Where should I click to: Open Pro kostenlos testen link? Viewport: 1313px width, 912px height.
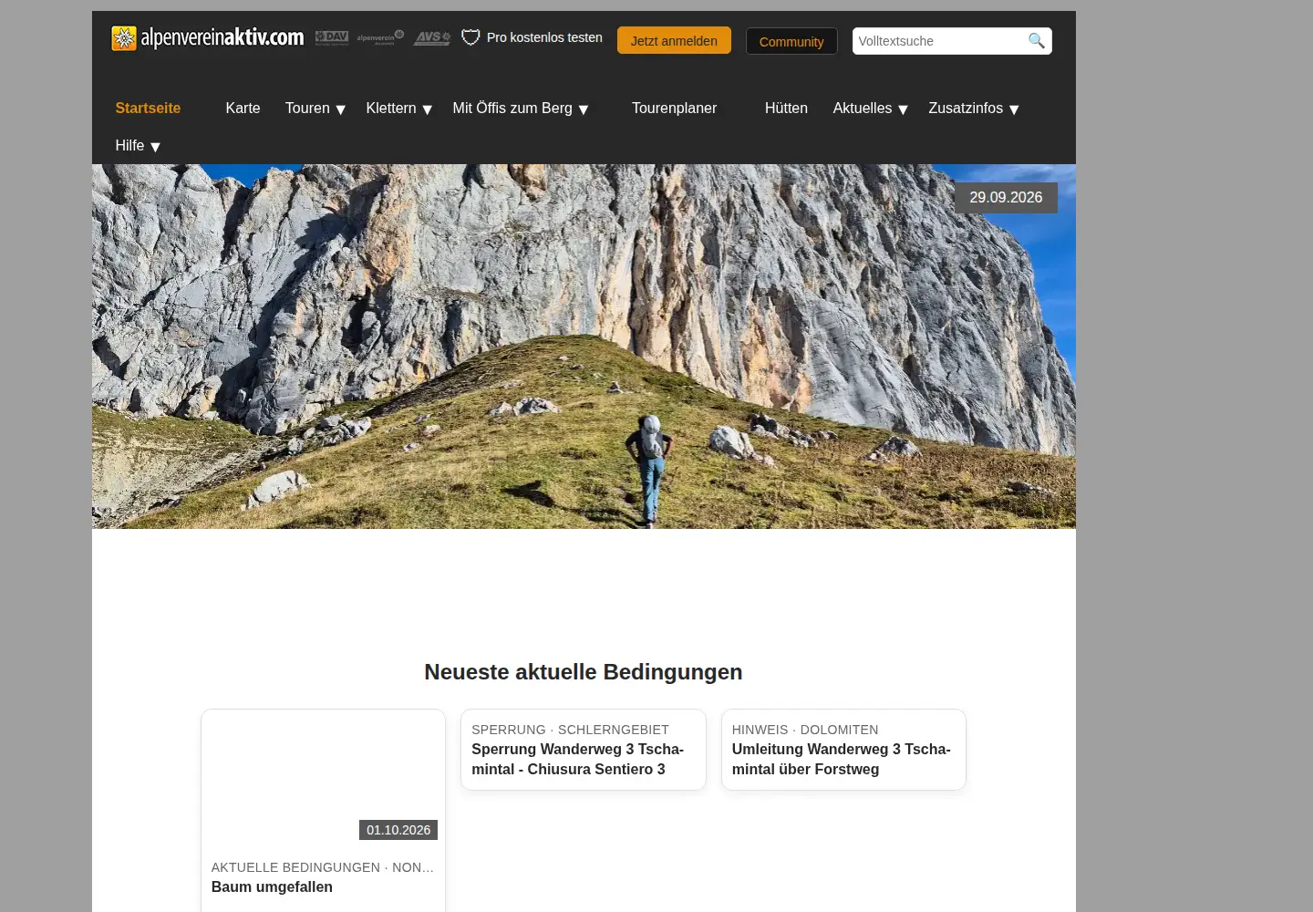coord(544,37)
